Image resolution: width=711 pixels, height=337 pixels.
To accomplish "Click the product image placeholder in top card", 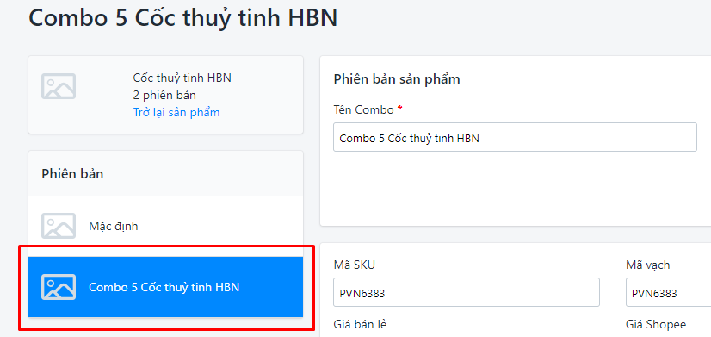I will tap(59, 86).
